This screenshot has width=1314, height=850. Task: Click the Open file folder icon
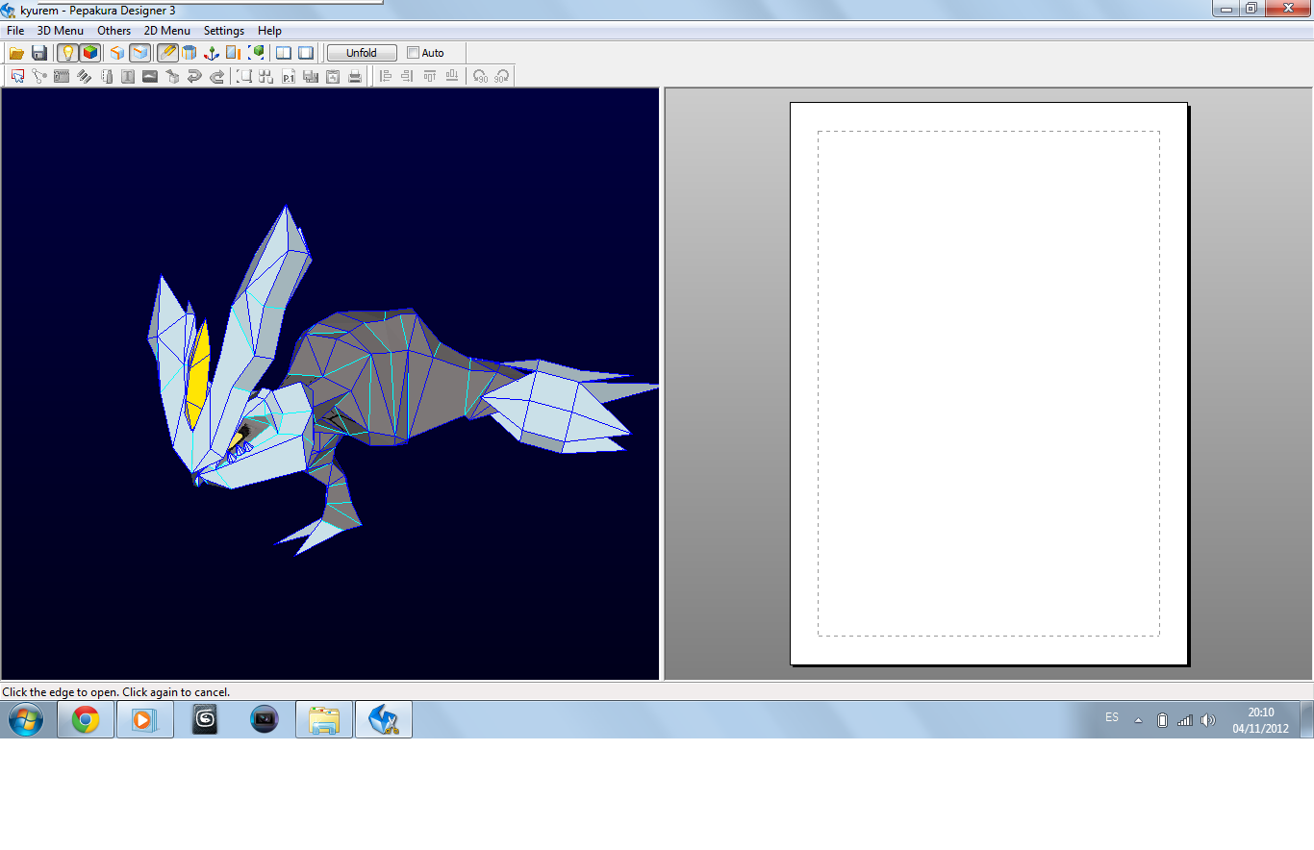click(x=16, y=53)
